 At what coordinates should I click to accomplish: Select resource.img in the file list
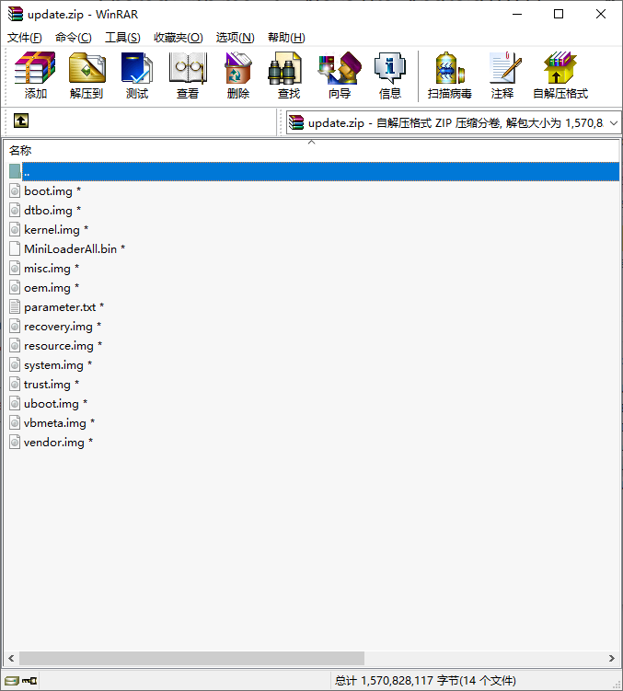coord(59,346)
